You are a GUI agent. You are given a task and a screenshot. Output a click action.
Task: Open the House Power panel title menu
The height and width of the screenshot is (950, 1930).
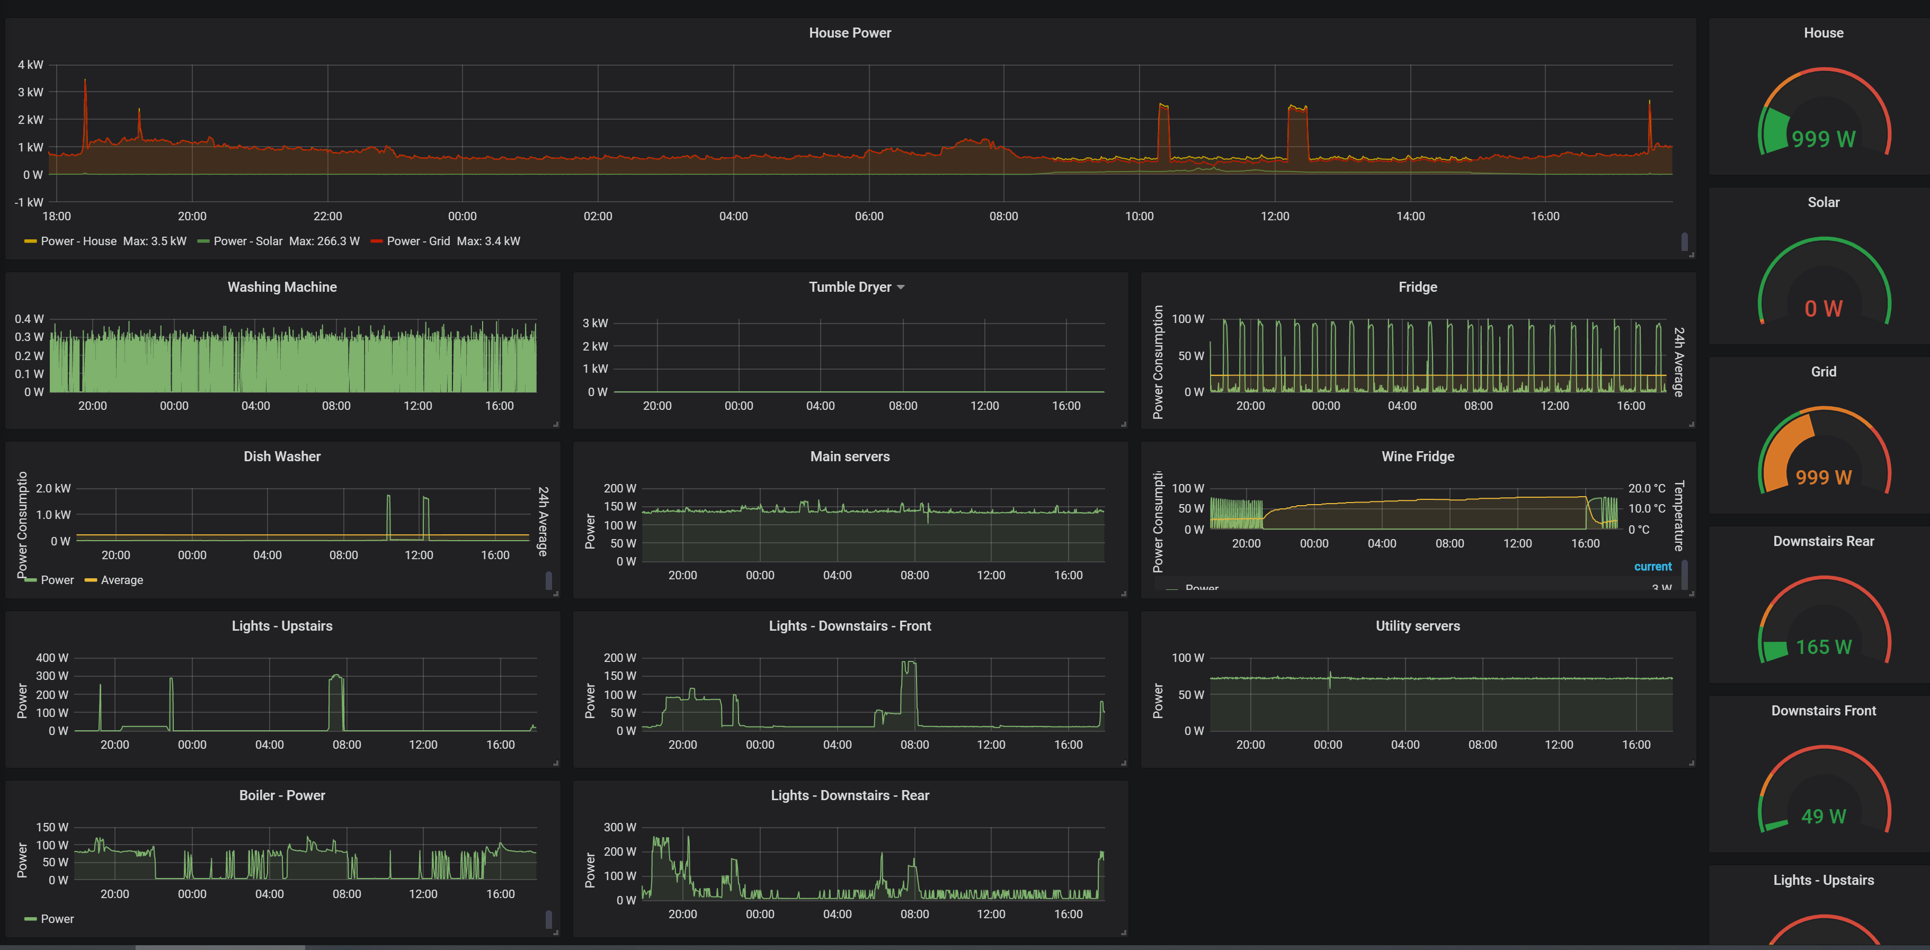pyautogui.click(x=850, y=33)
